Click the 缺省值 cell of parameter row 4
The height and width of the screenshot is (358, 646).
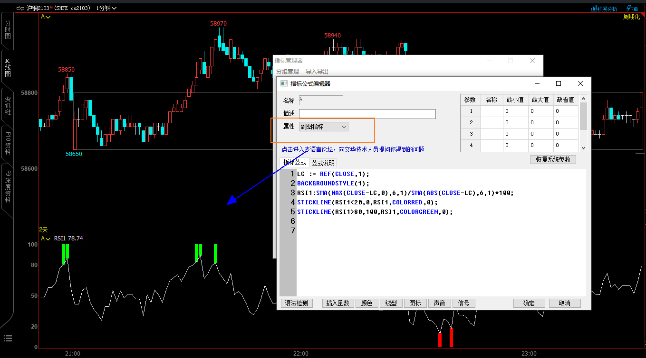(566, 145)
